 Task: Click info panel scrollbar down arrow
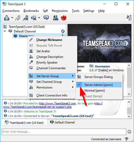(129, 94)
